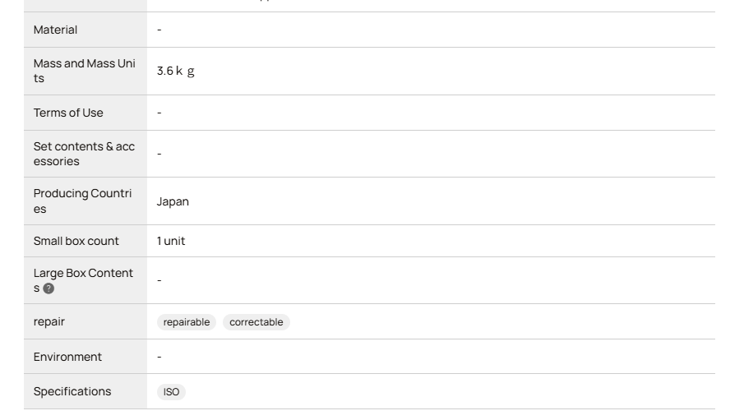Viewport: 744px width, 420px height.
Task: Click the Producing Countries label
Action: pyautogui.click(x=82, y=201)
